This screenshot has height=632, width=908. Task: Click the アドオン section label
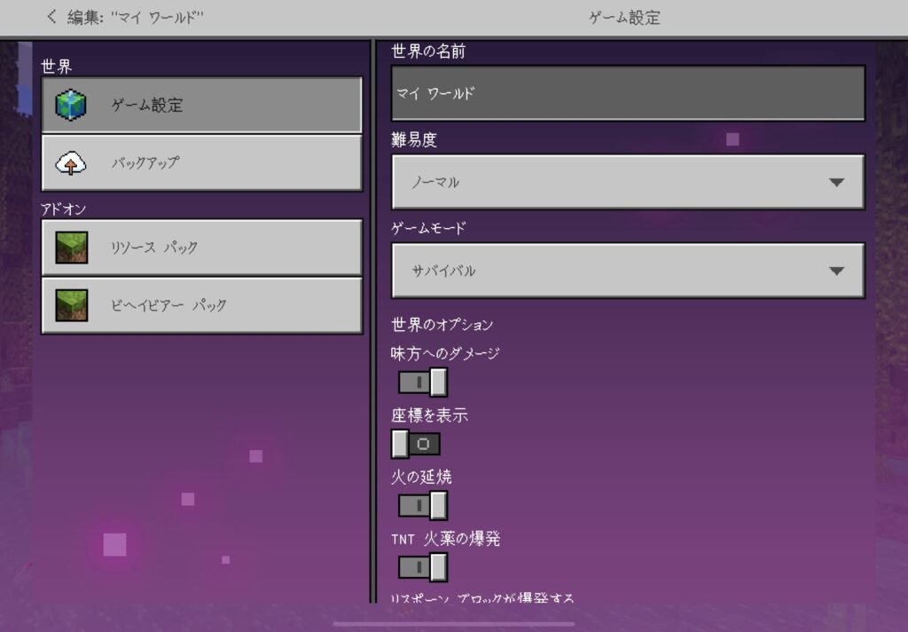pyautogui.click(x=63, y=209)
